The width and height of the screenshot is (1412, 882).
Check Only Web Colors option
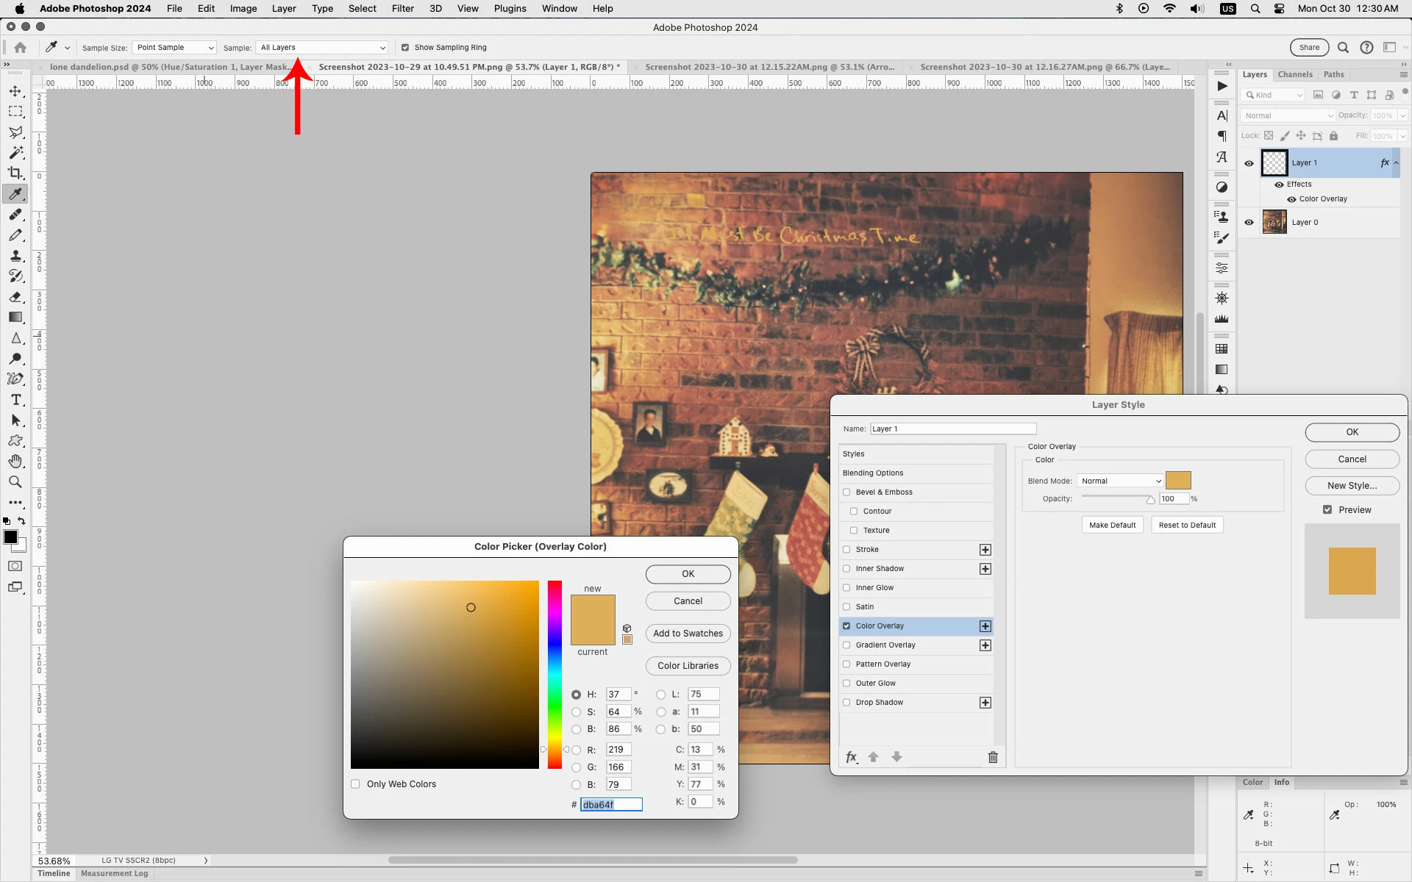click(356, 784)
